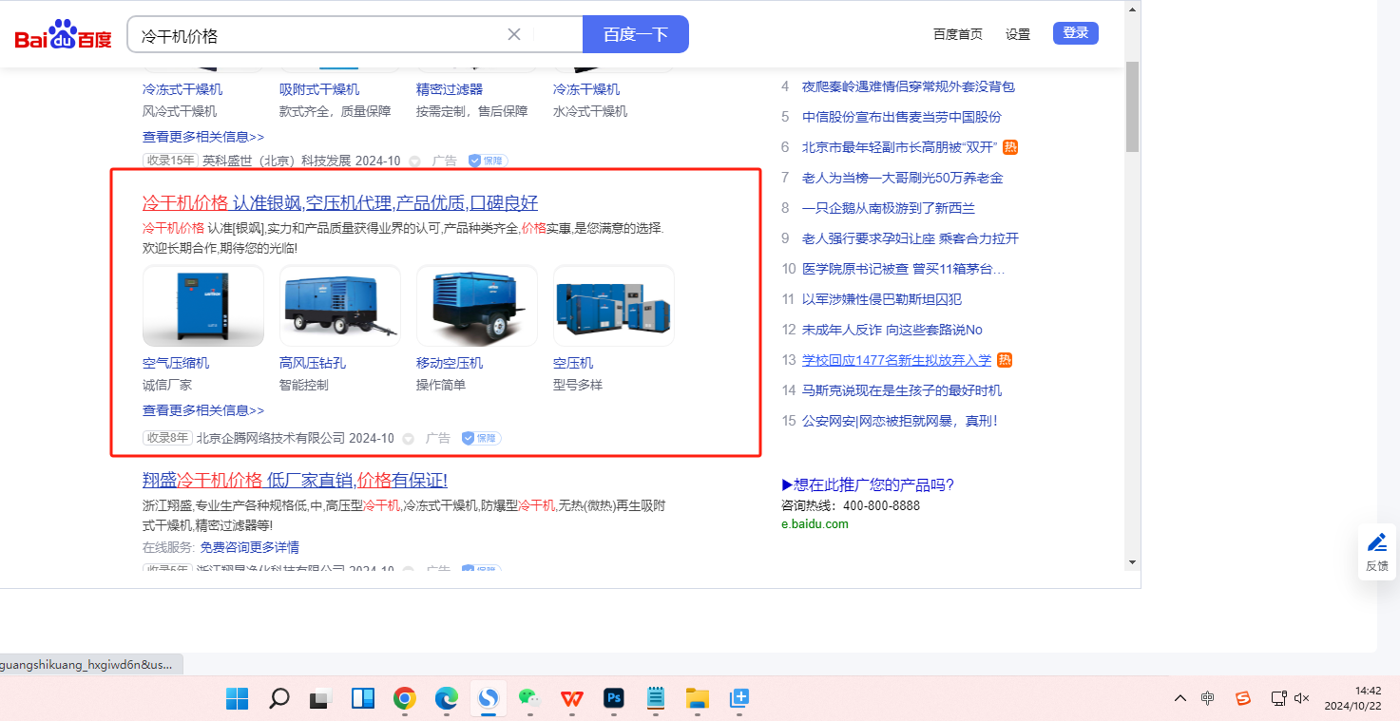Viewport: 1400px width, 721px height.
Task: Open 设置 in the top bar
Action: pos(1018,34)
